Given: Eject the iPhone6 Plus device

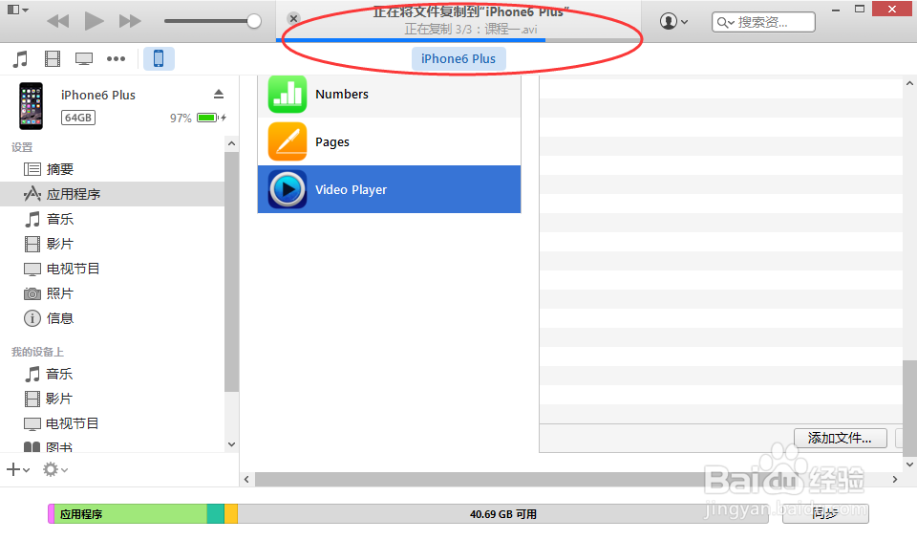Looking at the screenshot, I should (219, 95).
